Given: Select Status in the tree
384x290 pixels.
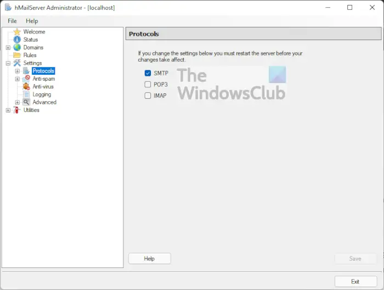Looking at the screenshot, I should 31,40.
